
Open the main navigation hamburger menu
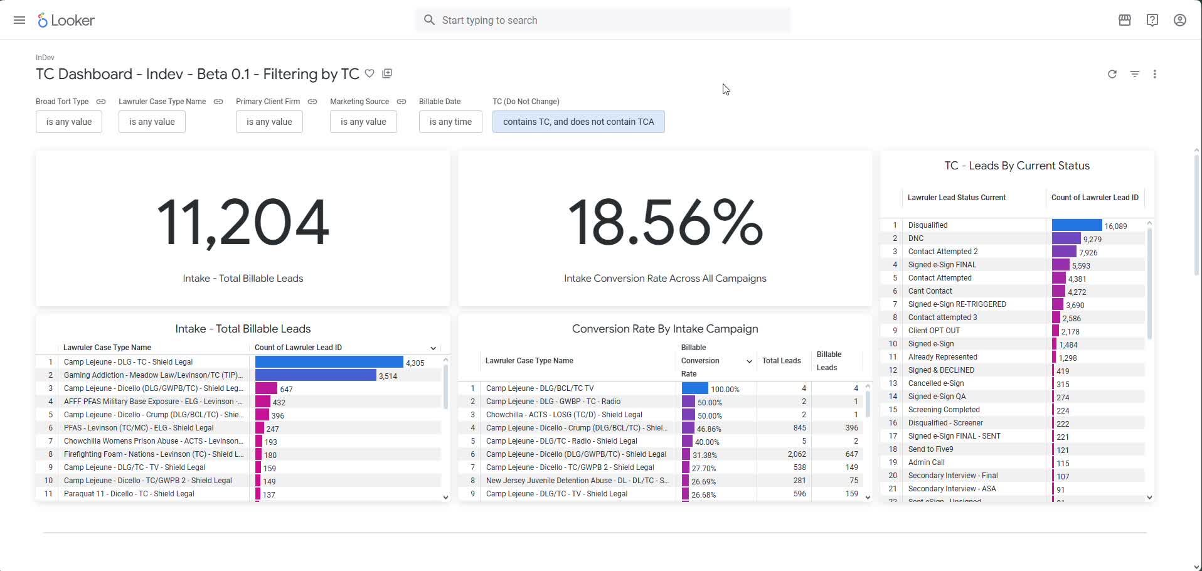pyautogui.click(x=19, y=20)
